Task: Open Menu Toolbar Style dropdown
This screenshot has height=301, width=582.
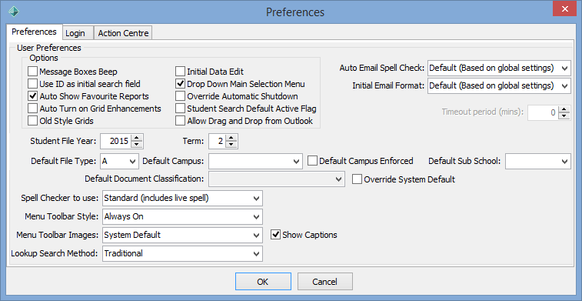Action: 182,216
